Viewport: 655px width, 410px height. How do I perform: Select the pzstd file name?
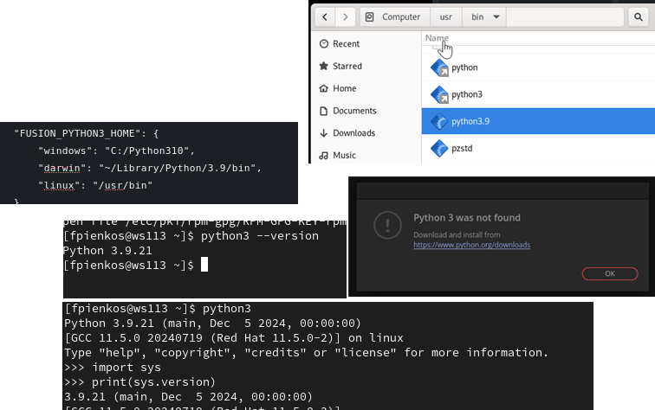coord(462,149)
